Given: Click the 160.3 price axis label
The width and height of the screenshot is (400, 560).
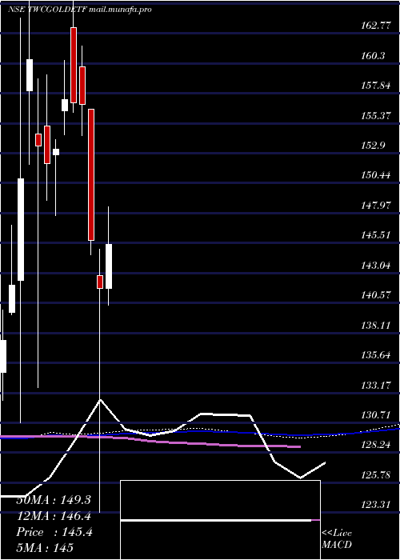Looking at the screenshot, I should click(371, 56).
